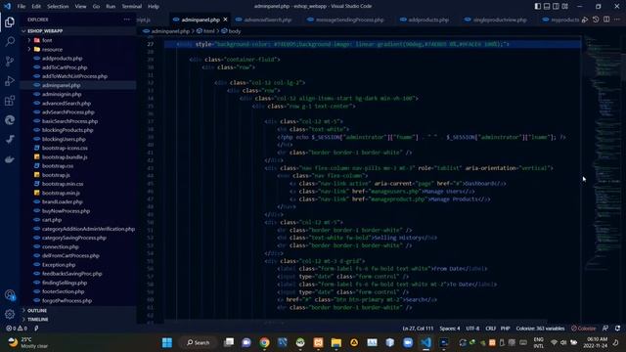Change language mode PHP in status bar
The image size is (626, 352).
point(506,329)
